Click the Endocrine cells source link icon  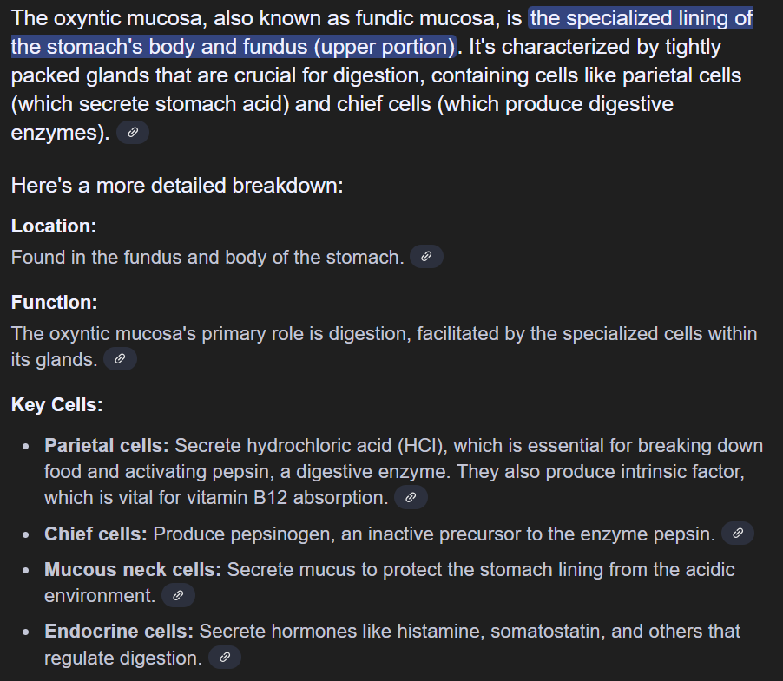(224, 657)
